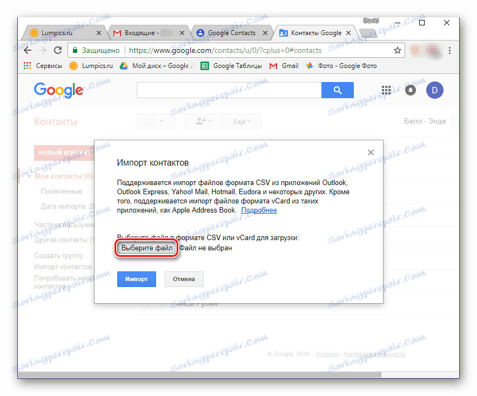This screenshot has width=477, height=396.
Task: Click the address bar URL
Action: point(225,50)
